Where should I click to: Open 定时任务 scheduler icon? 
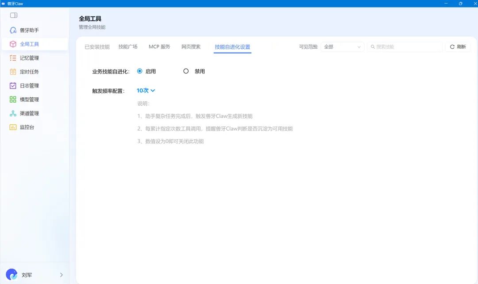click(13, 72)
